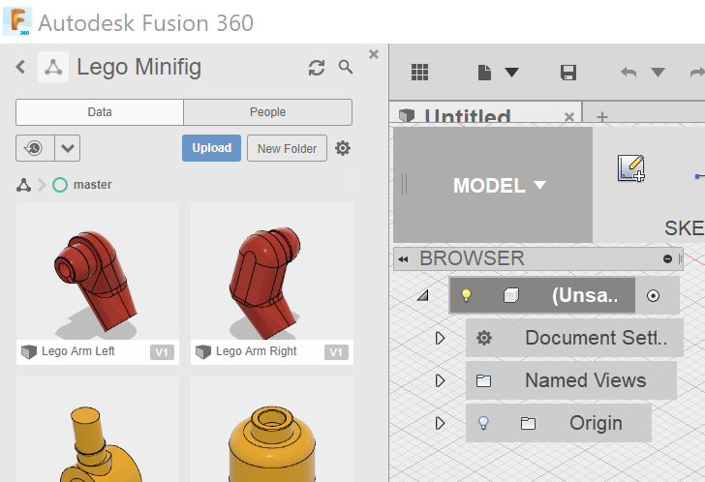Open data panel settings gear
This screenshot has width=705, height=482.
[x=343, y=148]
